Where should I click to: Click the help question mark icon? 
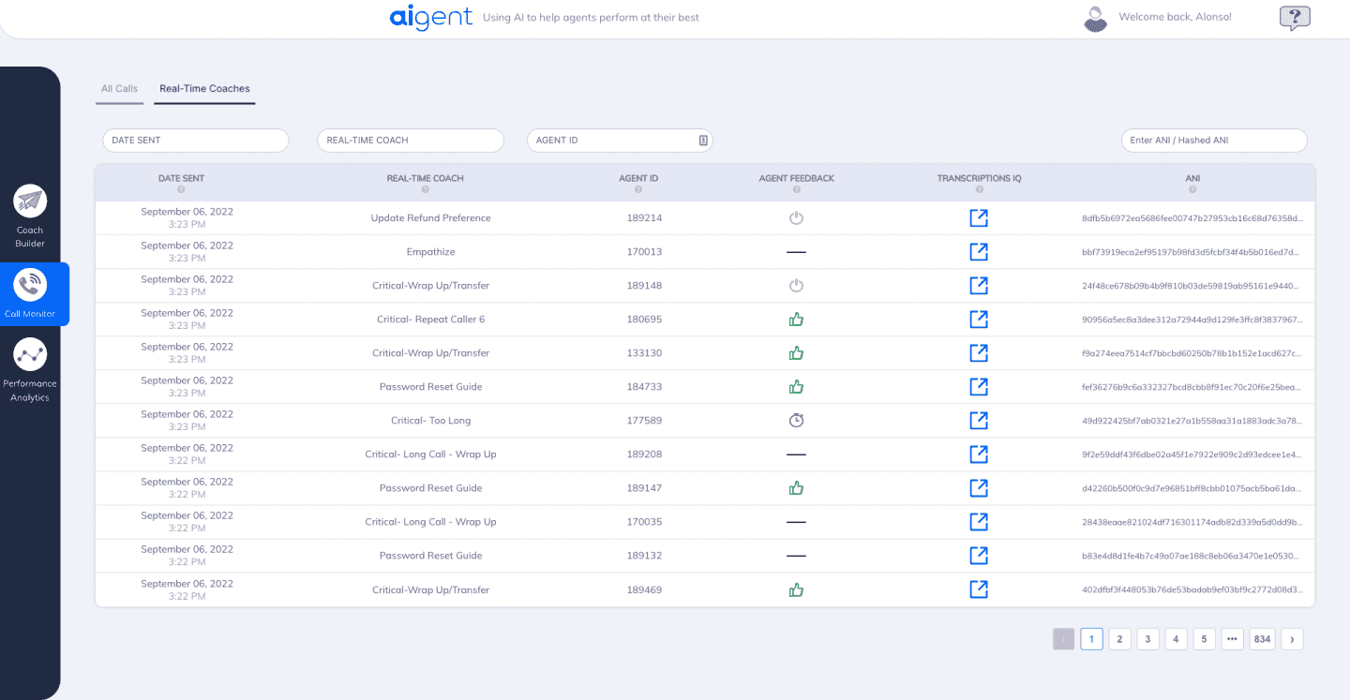click(x=1295, y=18)
